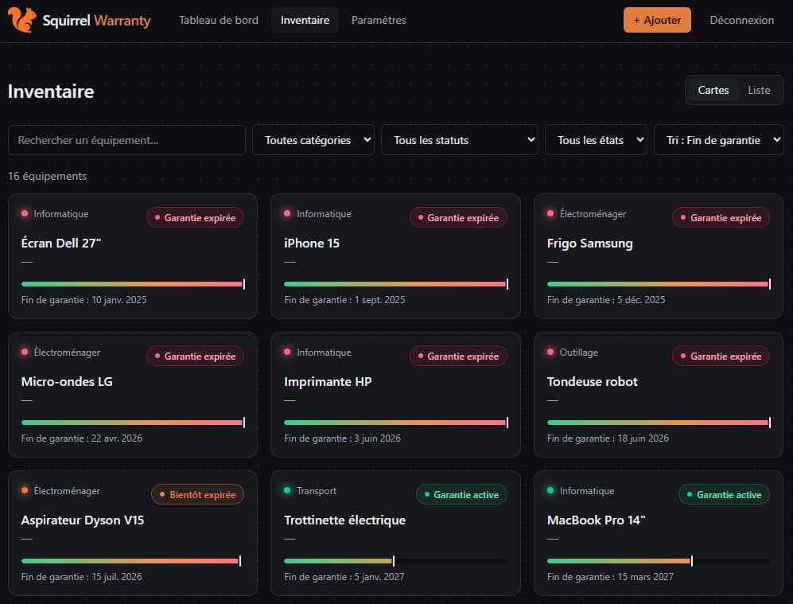The height and width of the screenshot is (604, 793).
Task: Click Garantie active badge on Trottinette électrique
Action: click(461, 494)
